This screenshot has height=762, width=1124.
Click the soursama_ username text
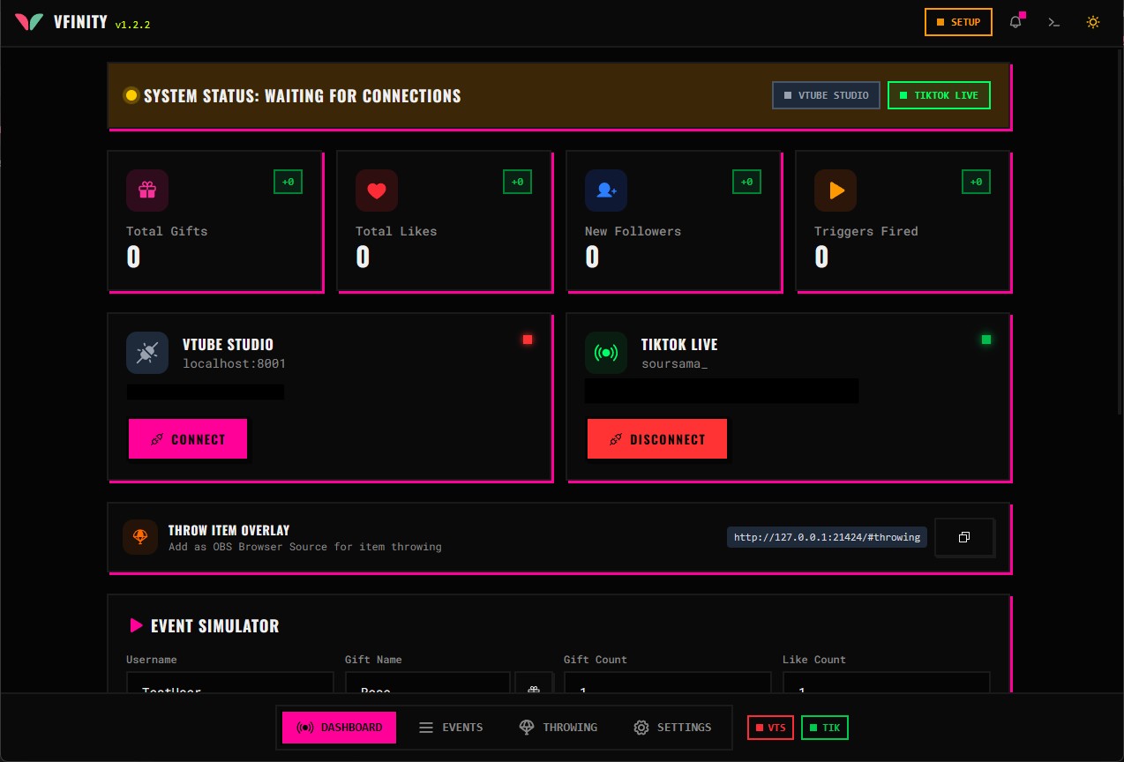674,363
